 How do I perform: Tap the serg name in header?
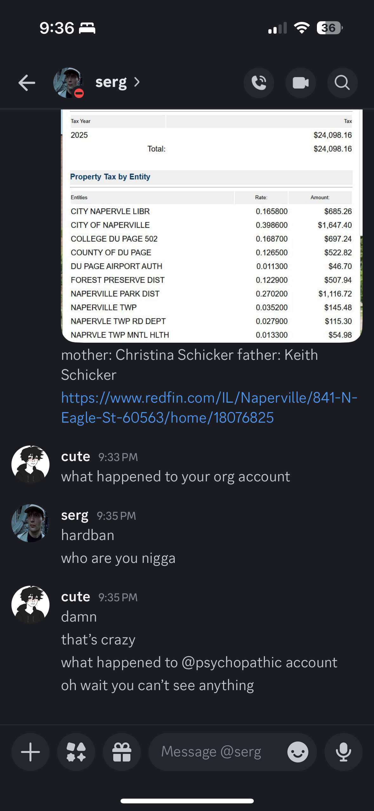pyautogui.click(x=111, y=82)
